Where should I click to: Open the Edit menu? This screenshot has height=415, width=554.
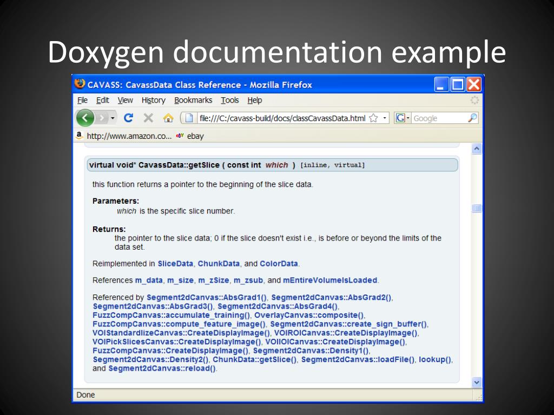point(102,100)
